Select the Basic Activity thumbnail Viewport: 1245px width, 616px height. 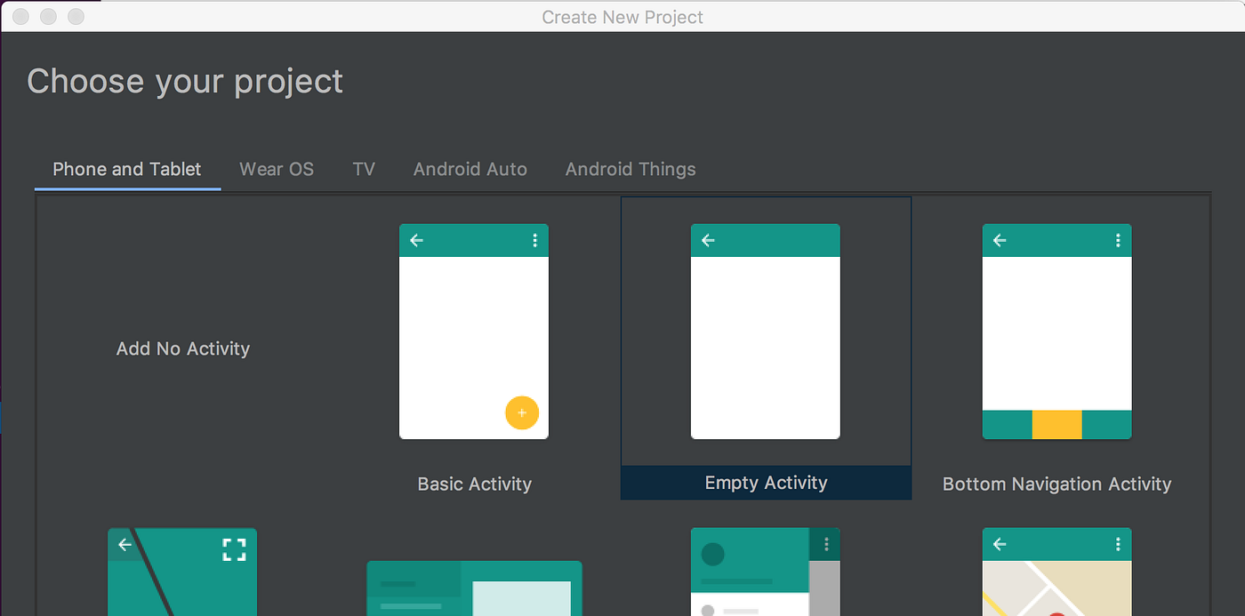coord(474,332)
